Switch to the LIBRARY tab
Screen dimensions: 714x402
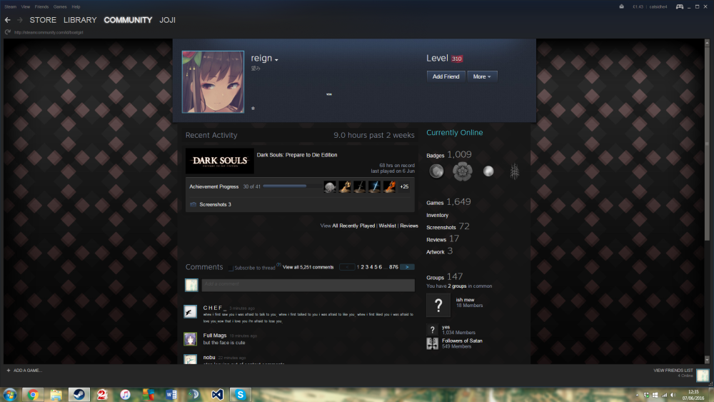80,20
